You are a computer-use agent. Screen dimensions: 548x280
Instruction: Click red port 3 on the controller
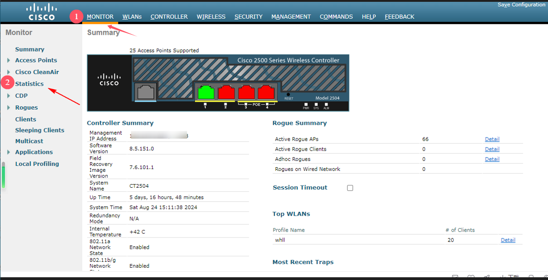pyautogui.click(x=247, y=92)
